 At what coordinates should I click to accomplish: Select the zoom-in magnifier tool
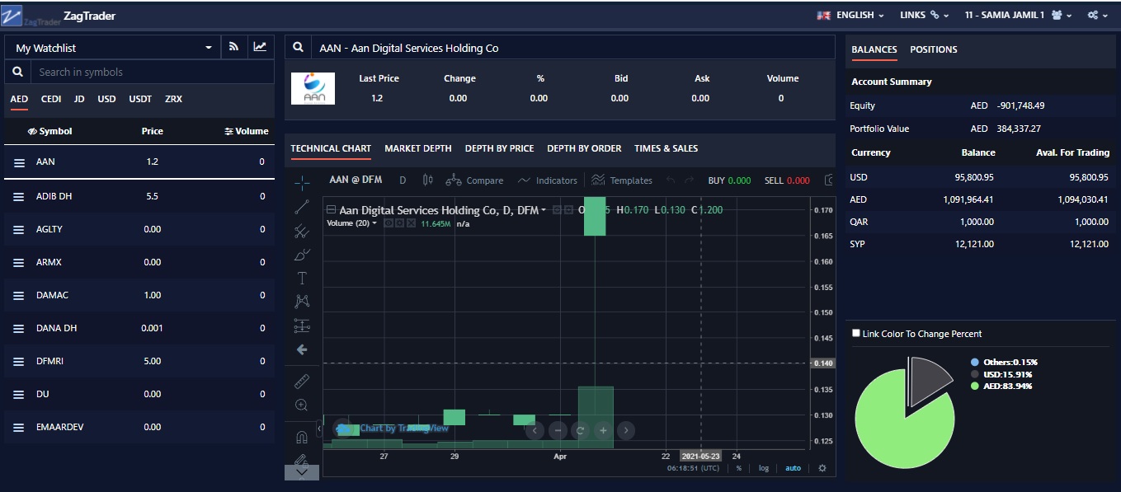click(x=302, y=405)
